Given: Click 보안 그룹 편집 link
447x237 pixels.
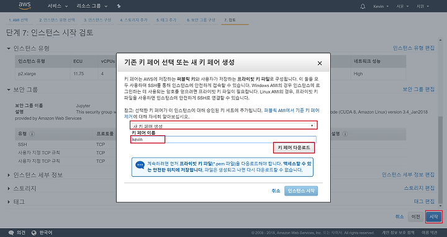Looking at the screenshot, I should point(418,89).
